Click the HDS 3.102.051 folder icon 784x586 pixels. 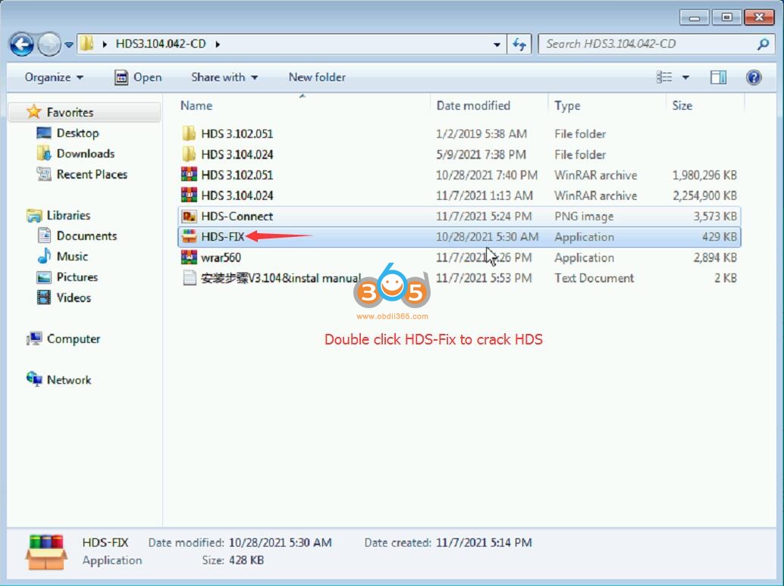[x=189, y=133]
